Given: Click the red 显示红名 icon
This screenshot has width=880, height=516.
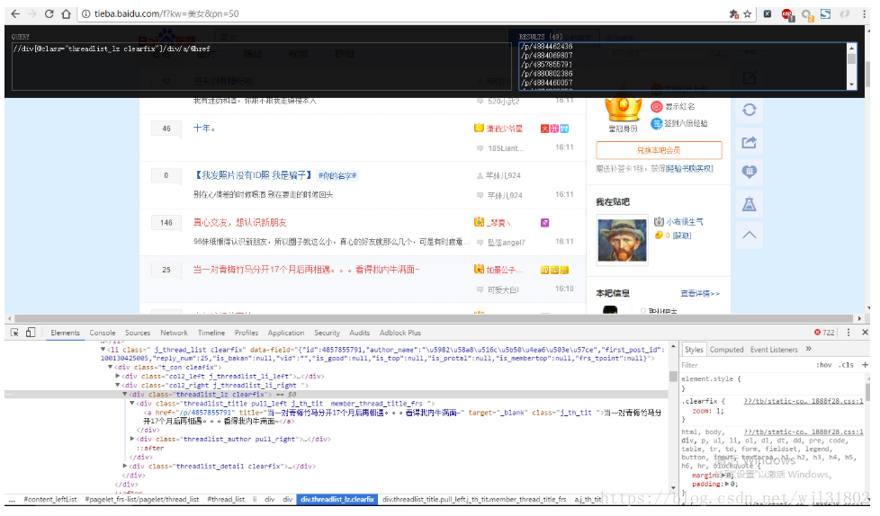Looking at the screenshot, I should pos(656,107).
